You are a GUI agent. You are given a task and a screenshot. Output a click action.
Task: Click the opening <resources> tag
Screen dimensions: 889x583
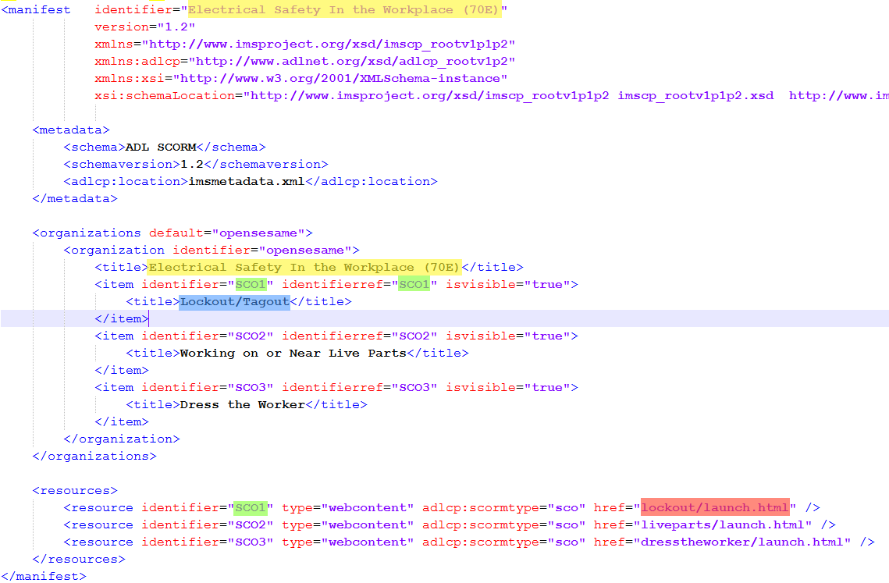coord(74,491)
